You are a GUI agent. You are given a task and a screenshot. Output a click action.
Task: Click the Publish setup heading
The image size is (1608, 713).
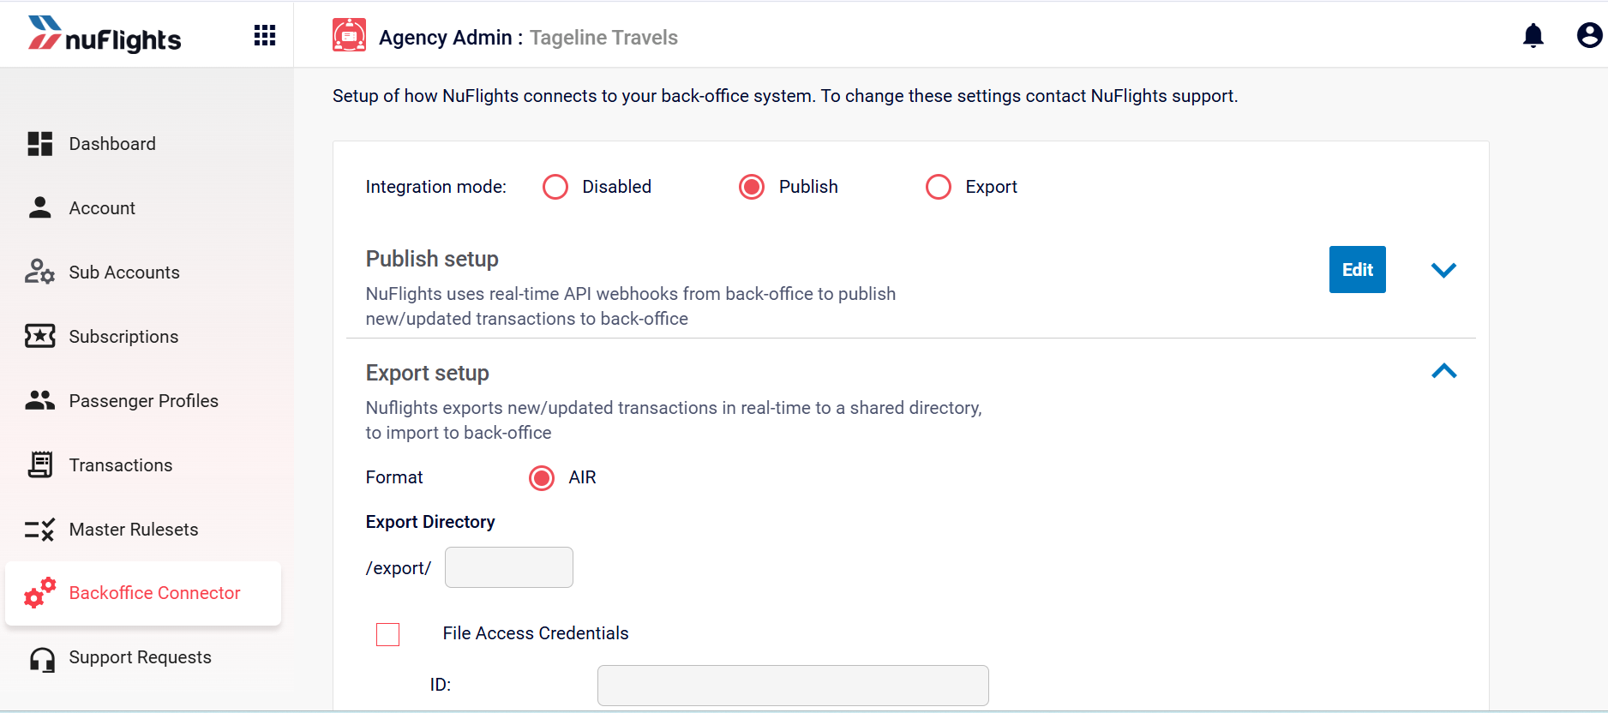click(x=432, y=259)
